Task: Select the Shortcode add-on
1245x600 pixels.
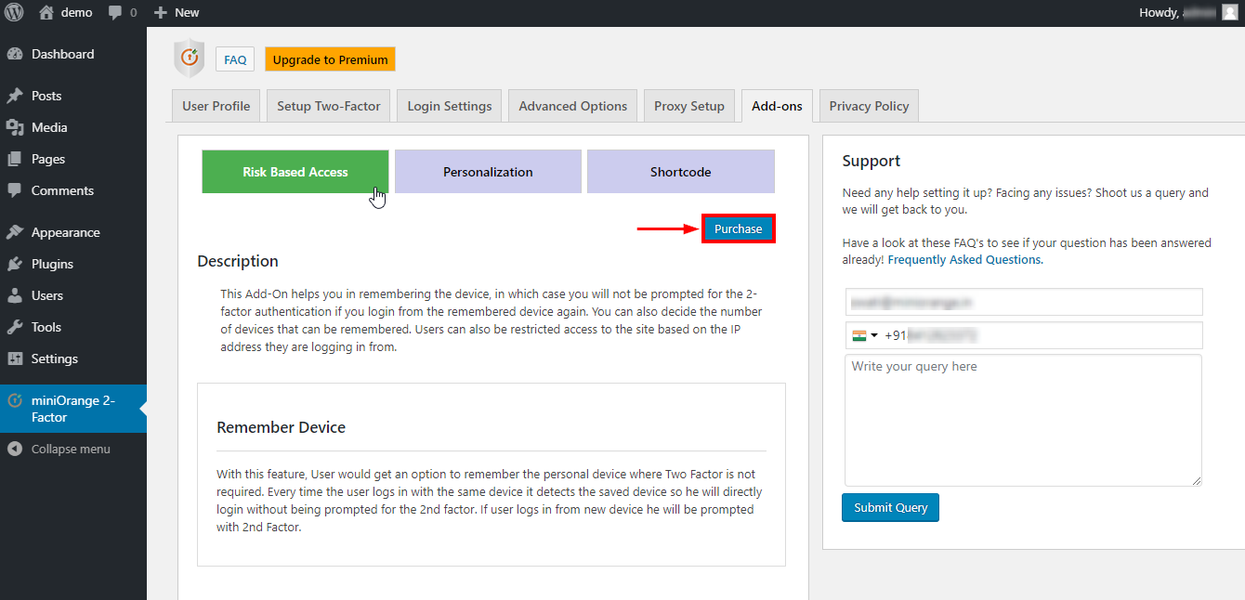Action: click(x=681, y=172)
